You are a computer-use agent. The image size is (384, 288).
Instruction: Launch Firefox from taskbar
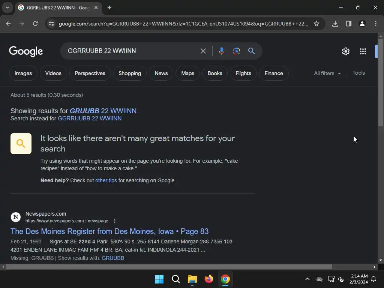click(x=208, y=279)
